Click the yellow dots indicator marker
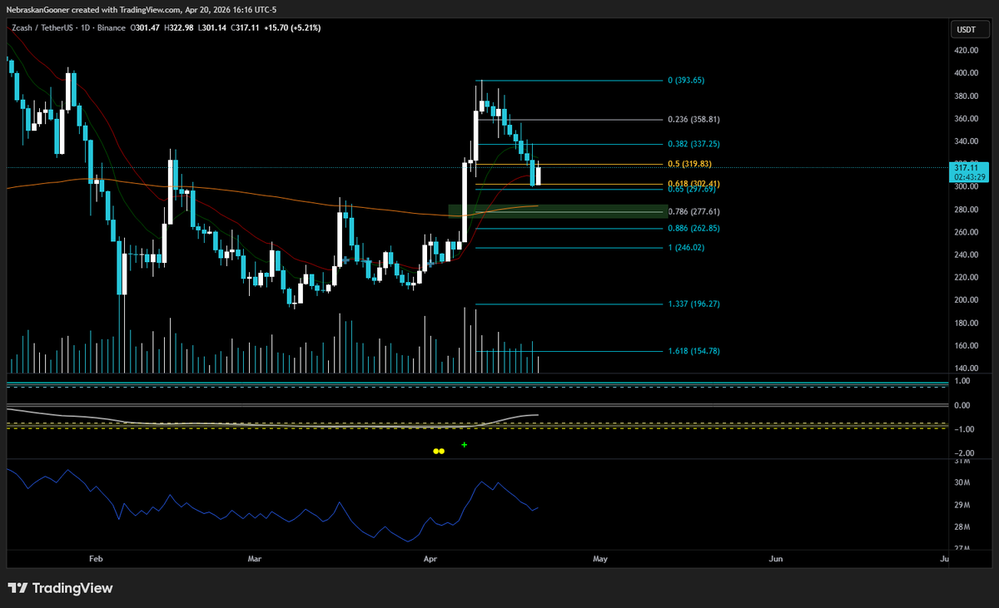This screenshot has height=608, width=999. pyautogui.click(x=439, y=451)
